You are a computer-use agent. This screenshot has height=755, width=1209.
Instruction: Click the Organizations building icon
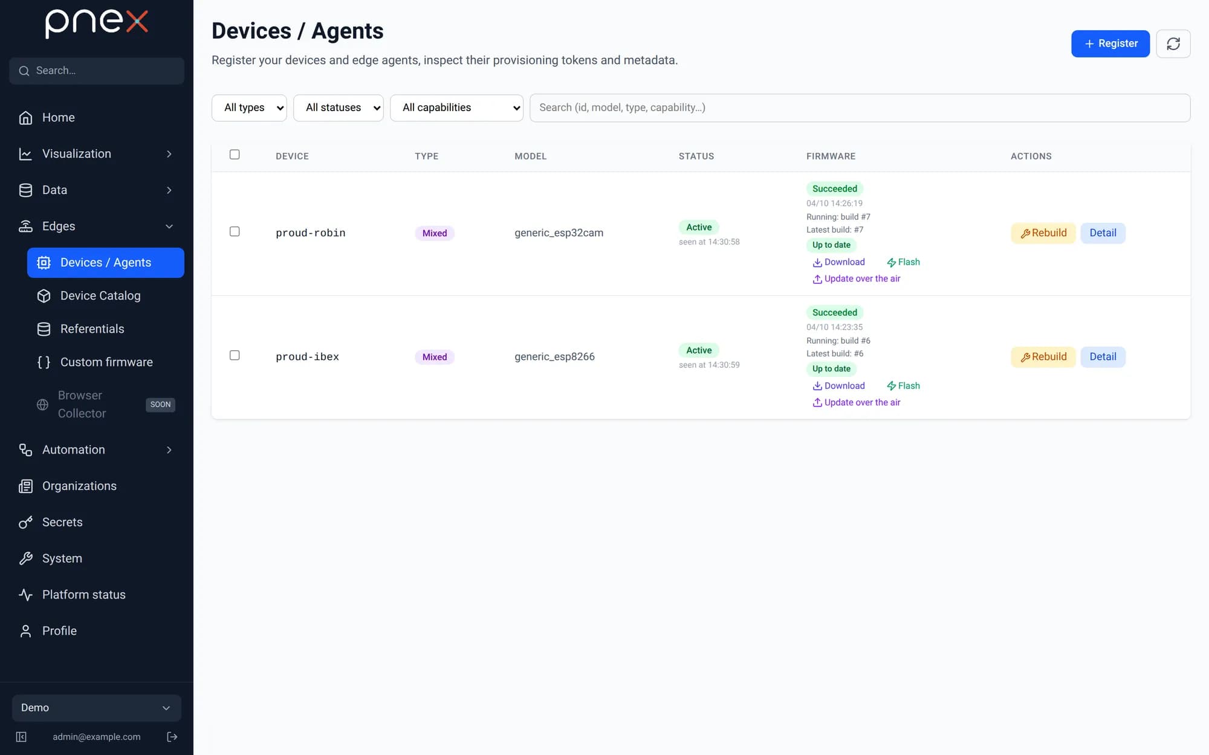click(25, 486)
